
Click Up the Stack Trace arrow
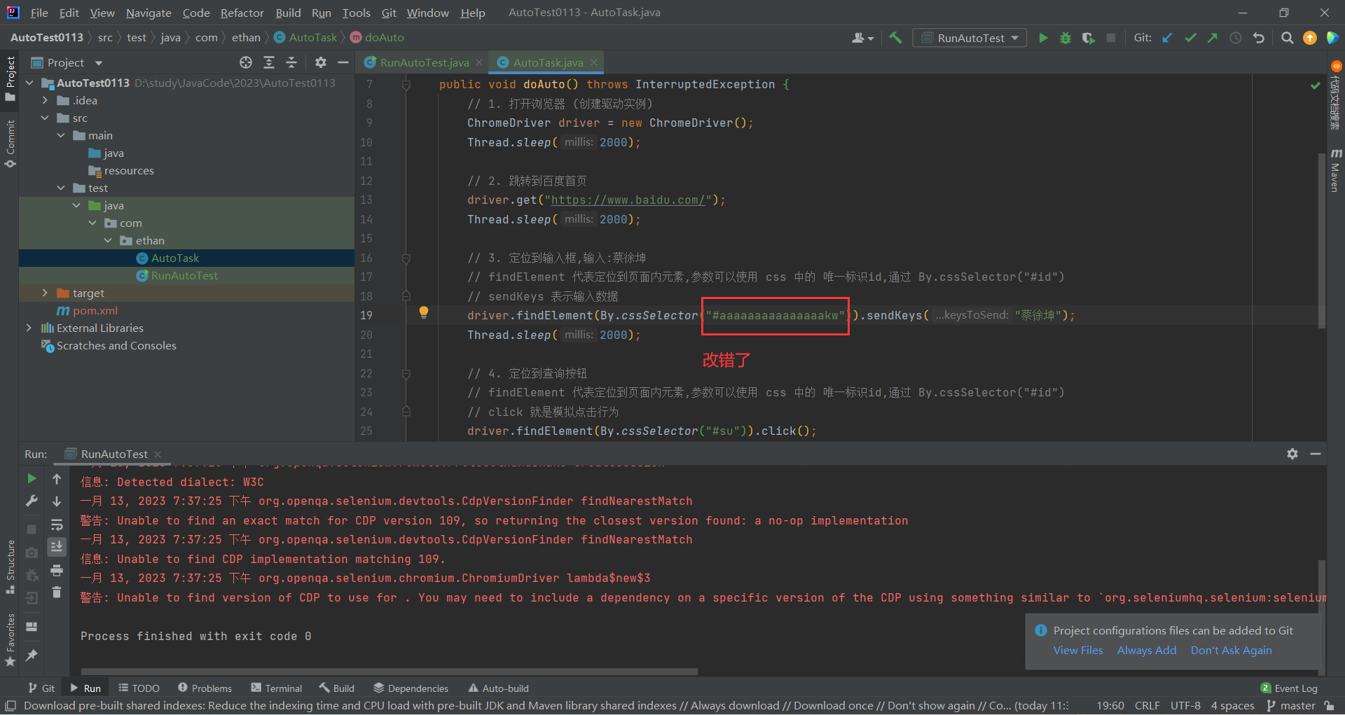pyautogui.click(x=57, y=479)
